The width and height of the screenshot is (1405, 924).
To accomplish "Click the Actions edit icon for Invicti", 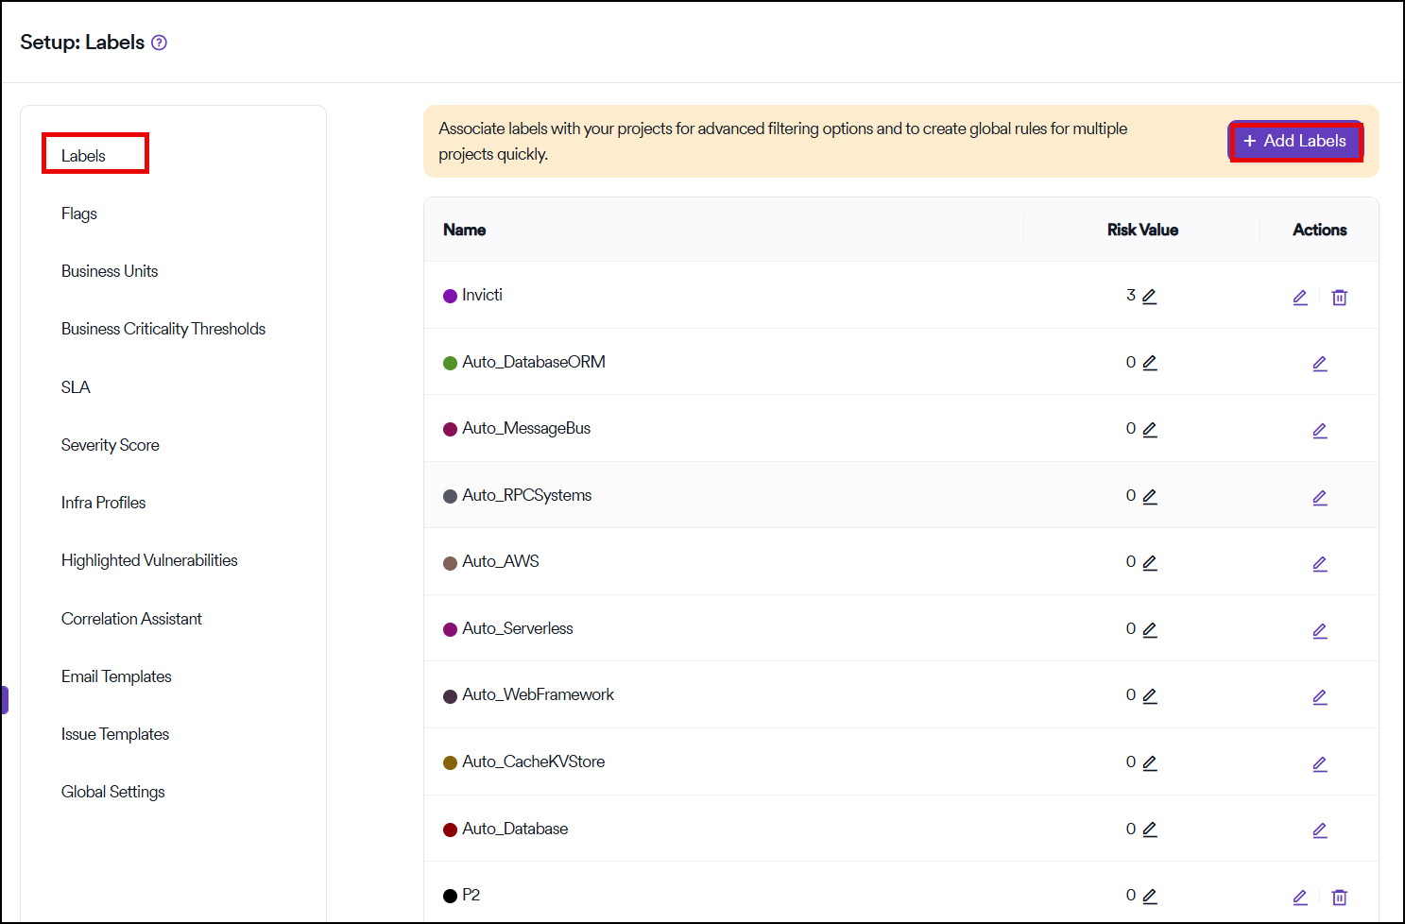I will [1300, 298].
